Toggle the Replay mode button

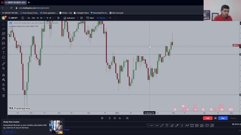(x=101, y=18)
